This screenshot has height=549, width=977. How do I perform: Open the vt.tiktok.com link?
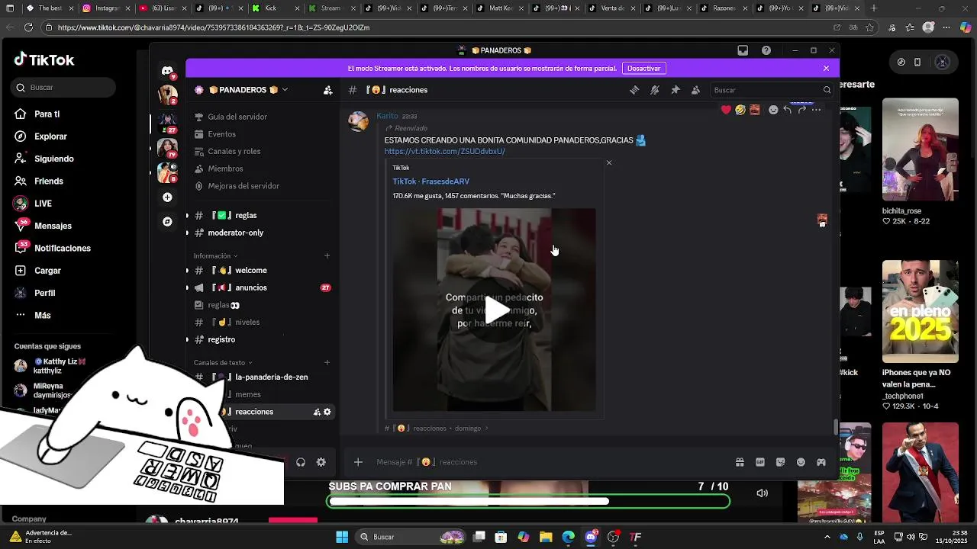click(x=445, y=151)
